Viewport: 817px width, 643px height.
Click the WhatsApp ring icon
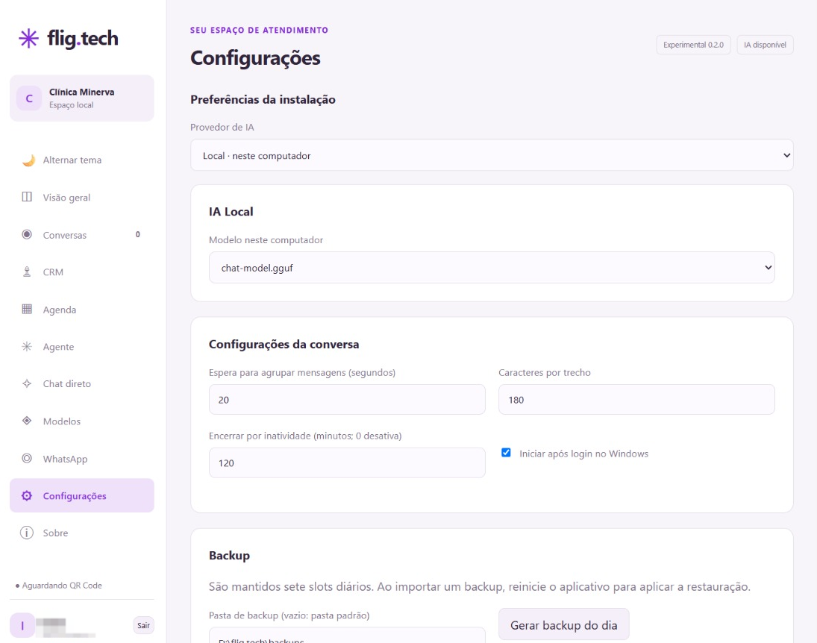click(27, 458)
